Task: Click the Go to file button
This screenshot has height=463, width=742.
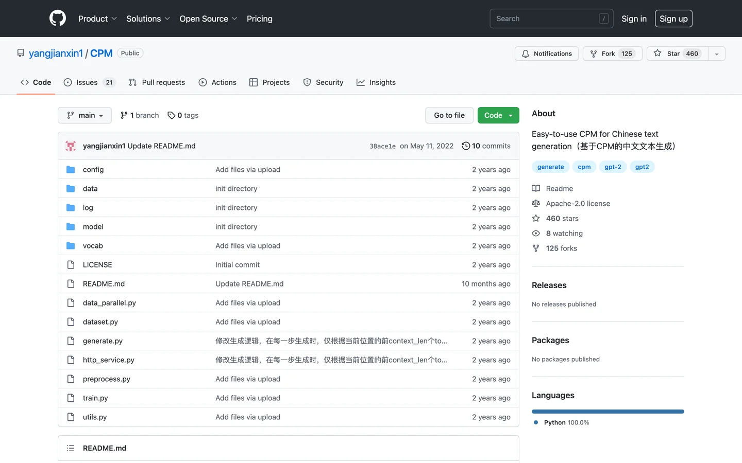Action: (449, 115)
